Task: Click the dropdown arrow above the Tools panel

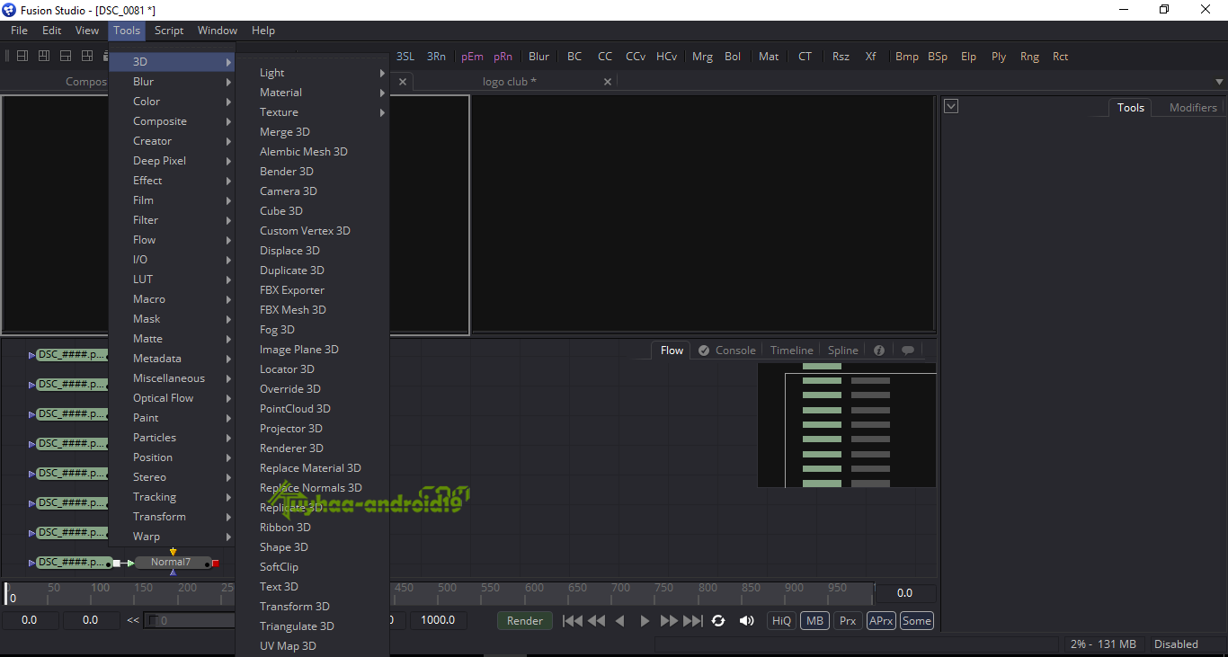Action: pos(951,106)
